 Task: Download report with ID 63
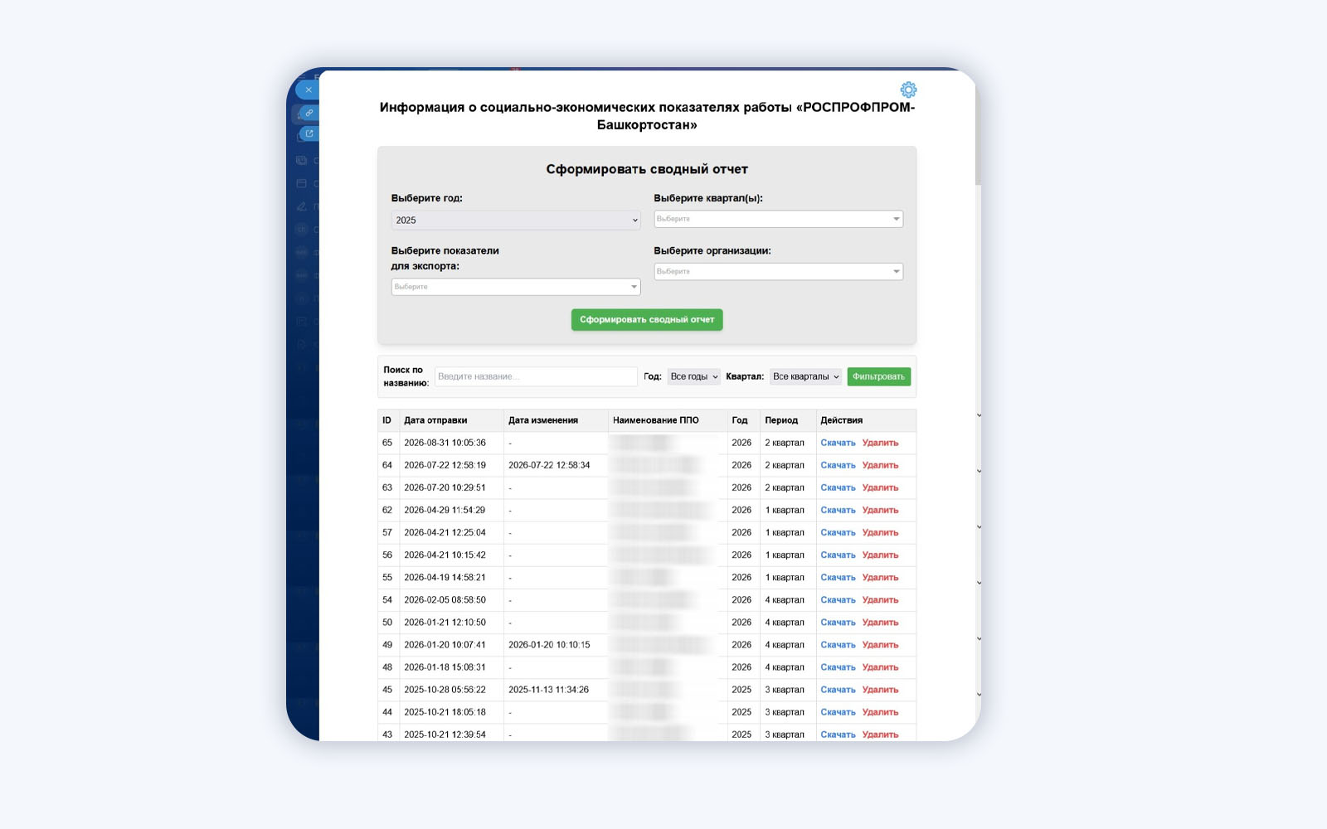[x=838, y=487]
